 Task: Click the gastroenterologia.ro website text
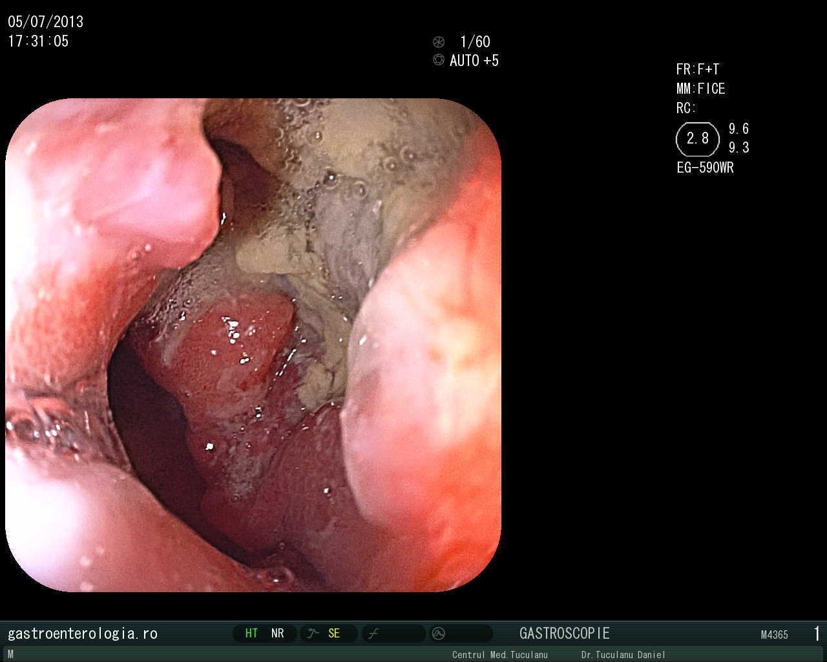83,634
